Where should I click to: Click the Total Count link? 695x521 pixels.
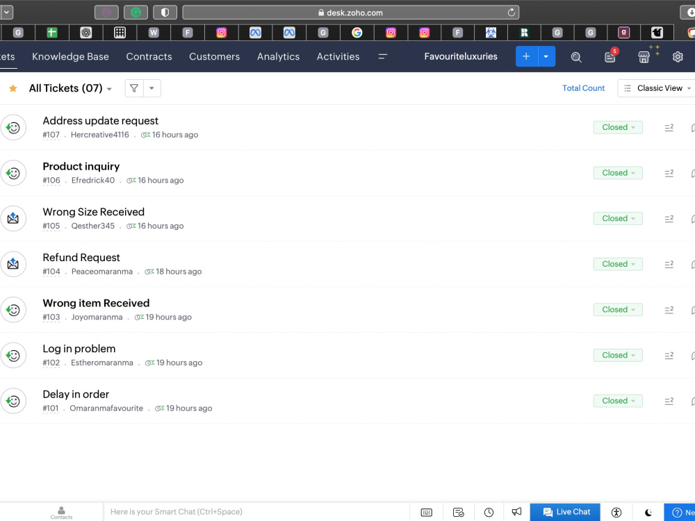pos(583,88)
